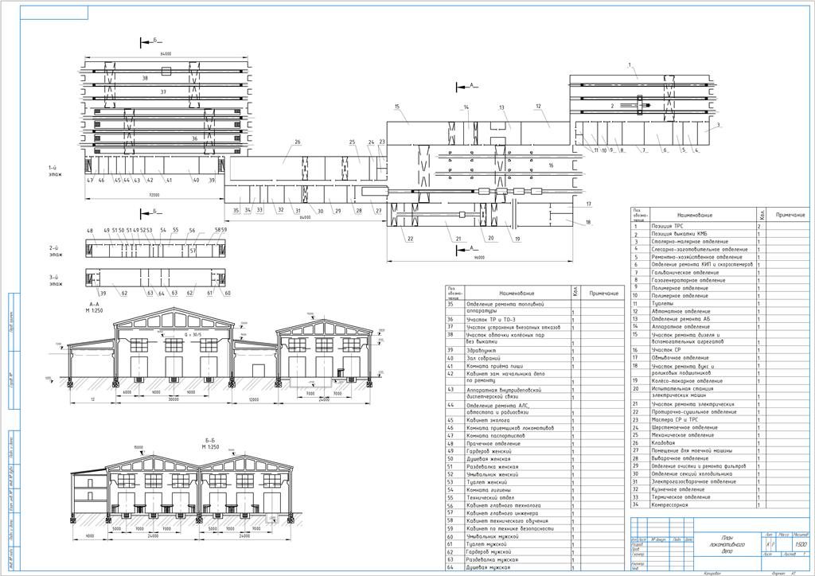The width and height of the screenshot is (815, 576).
Task: Select the 'Здравпункт' row
Action: click(535, 351)
